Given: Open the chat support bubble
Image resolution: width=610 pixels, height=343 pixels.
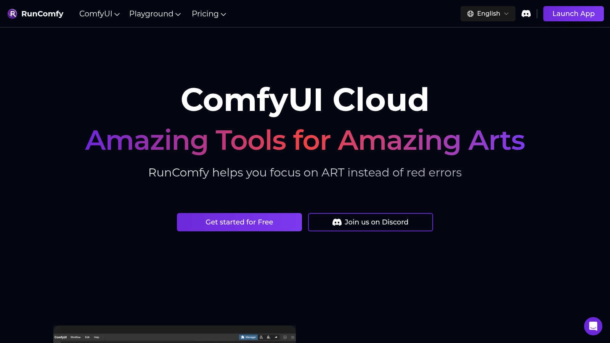Looking at the screenshot, I should 593,326.
